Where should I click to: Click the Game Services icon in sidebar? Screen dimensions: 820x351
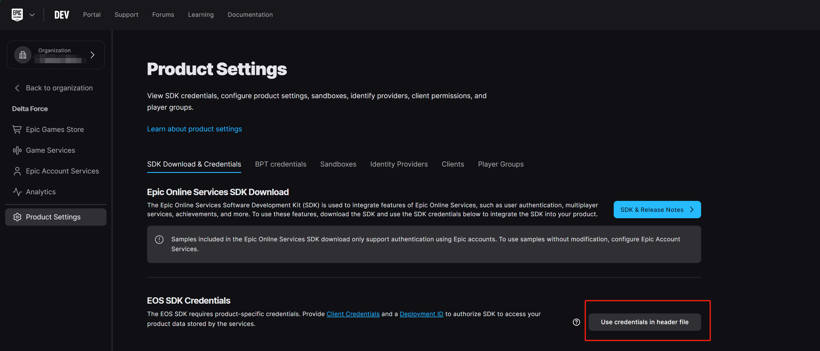coord(17,150)
